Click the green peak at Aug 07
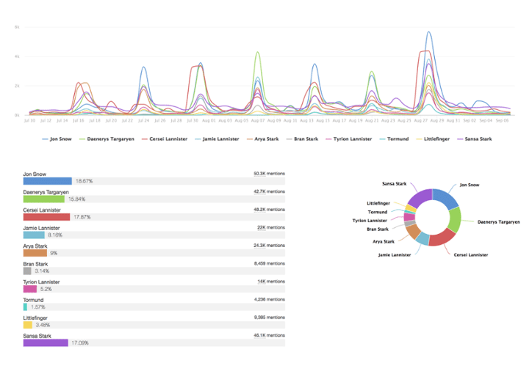This screenshot has height=371, width=532. tap(257, 53)
